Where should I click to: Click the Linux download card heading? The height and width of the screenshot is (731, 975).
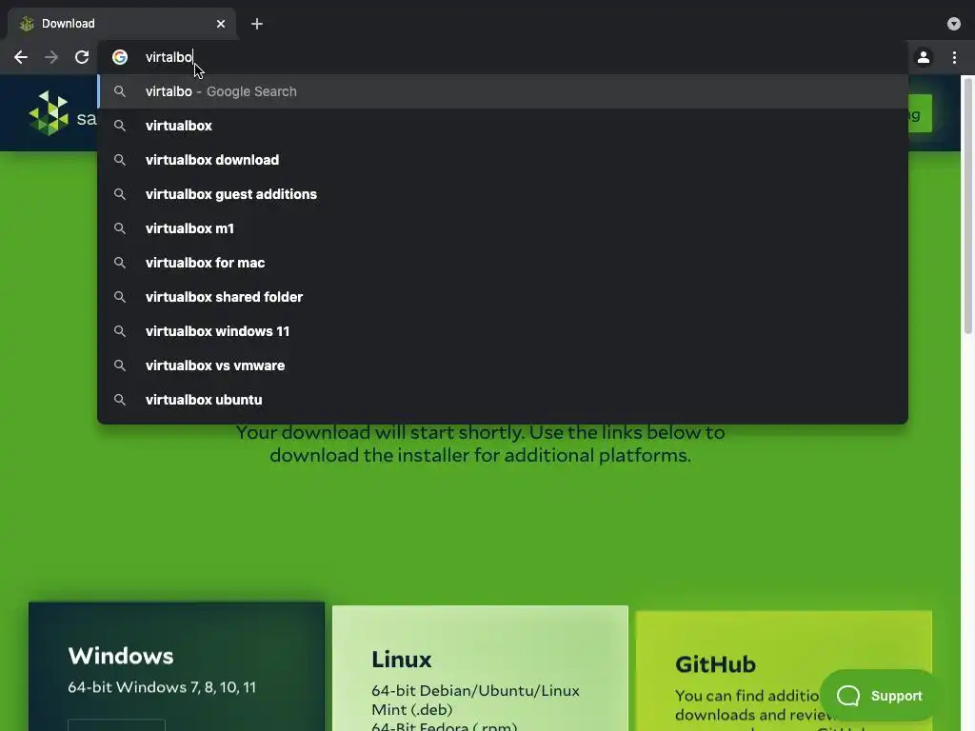point(401,660)
